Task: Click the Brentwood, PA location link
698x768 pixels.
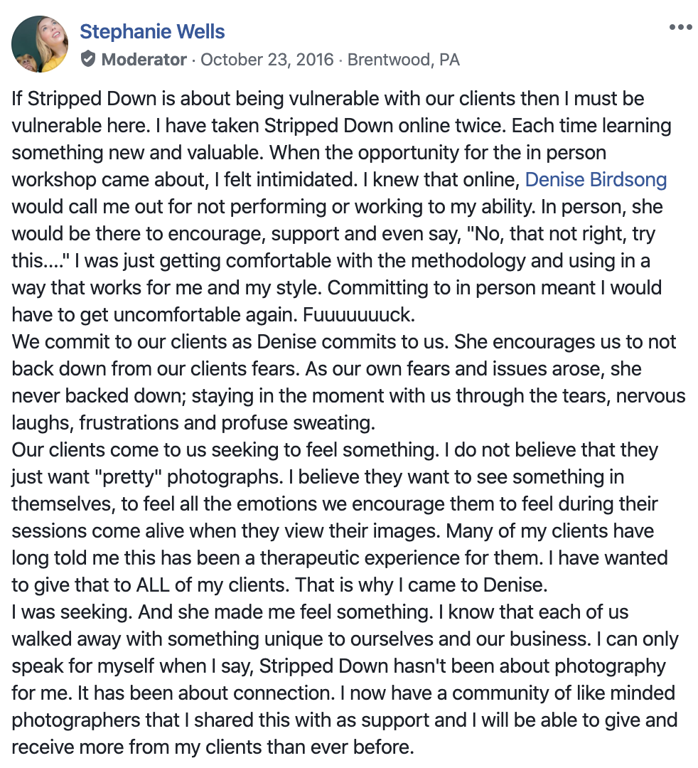Action: [x=403, y=60]
